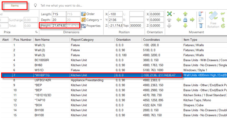The image size is (227, 118).
Task: Click the lightbulb icon beside Tell me
Action: 35,5
